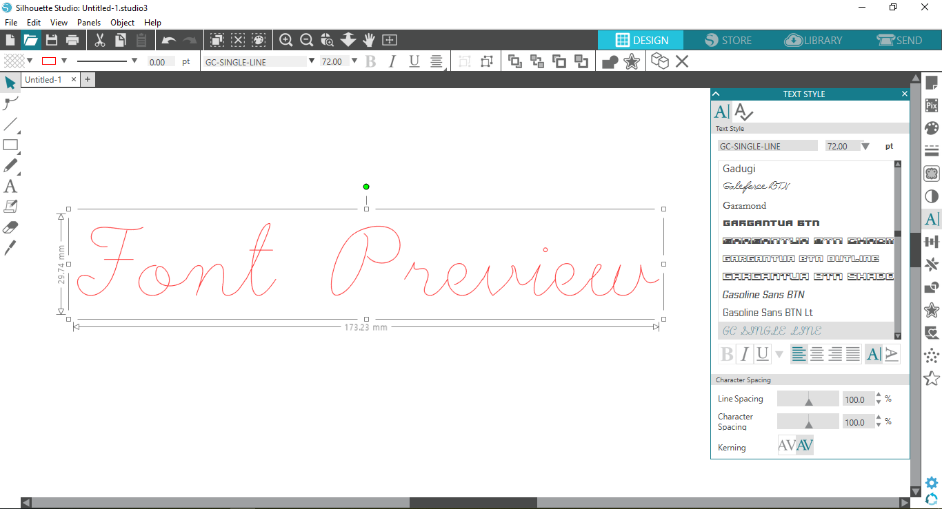Open font size dropdown in Text Style panel
The image size is (942, 509).
(x=865, y=146)
